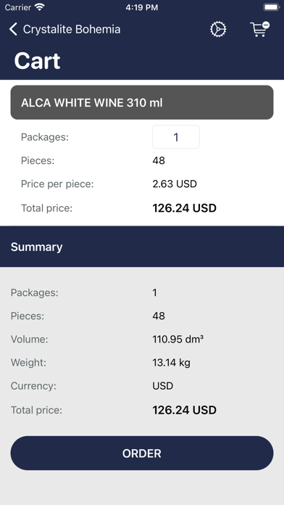Tap the Carrier label in status bar
The height and width of the screenshot is (505, 284).
coord(18,7)
